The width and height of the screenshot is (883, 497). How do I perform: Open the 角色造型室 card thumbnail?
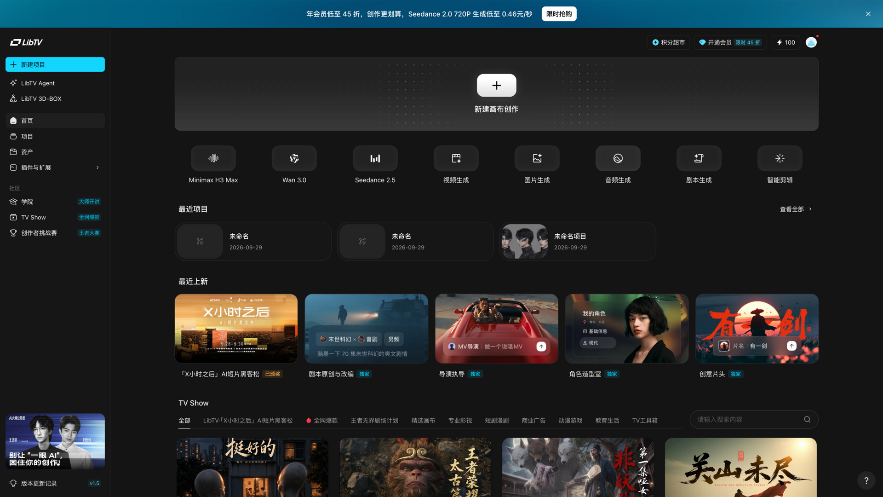click(x=627, y=329)
